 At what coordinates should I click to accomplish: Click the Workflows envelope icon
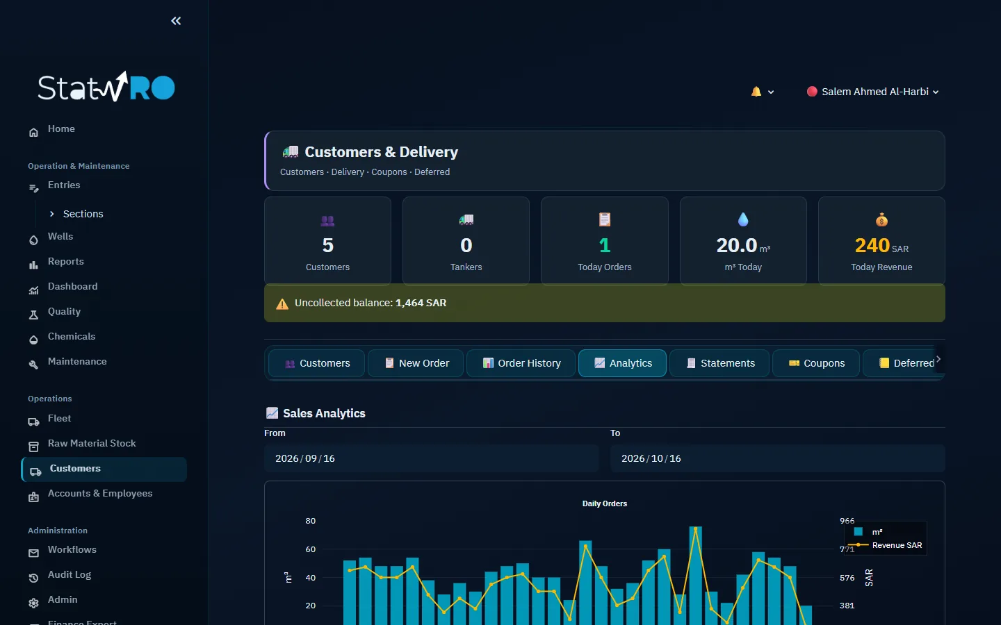click(33, 553)
